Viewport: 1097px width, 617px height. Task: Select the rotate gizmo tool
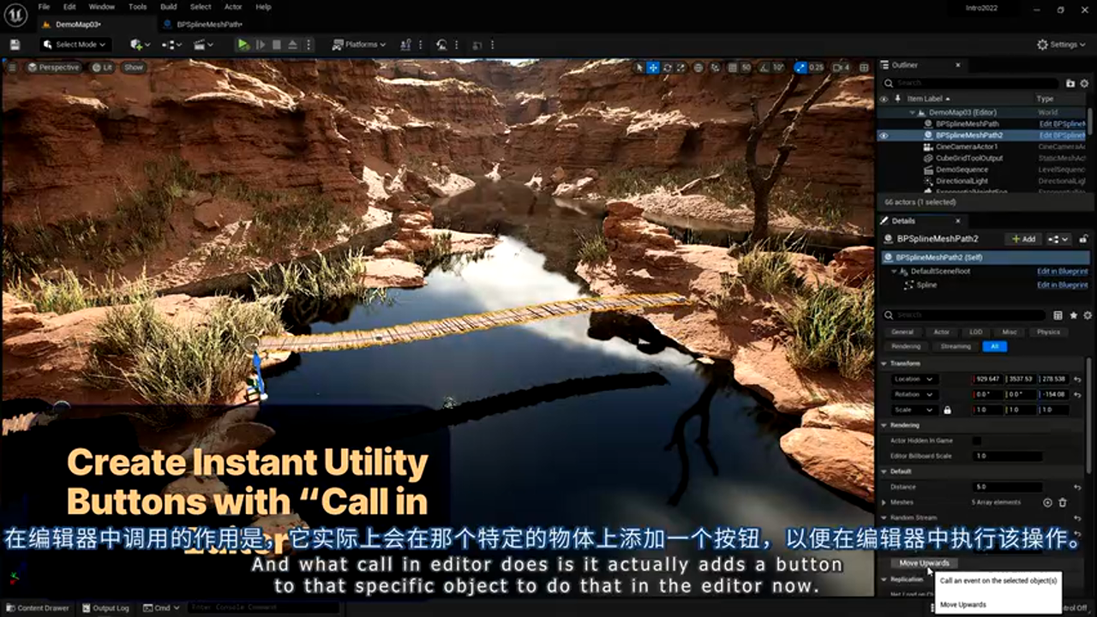(x=668, y=68)
